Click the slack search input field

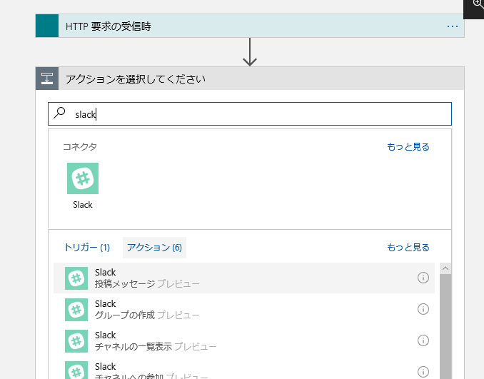point(250,114)
